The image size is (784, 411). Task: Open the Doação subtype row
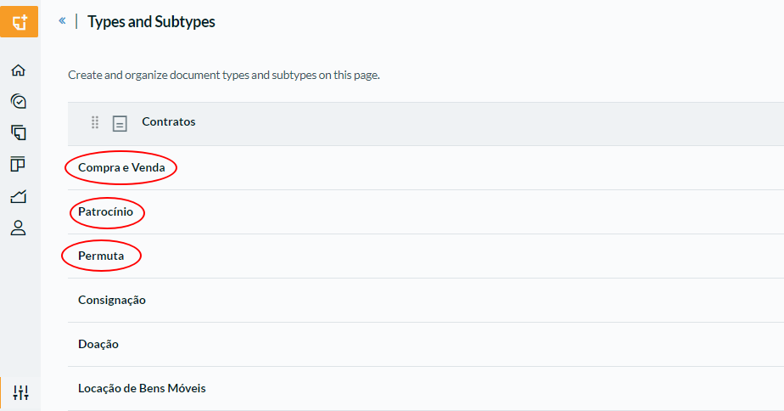click(426, 345)
